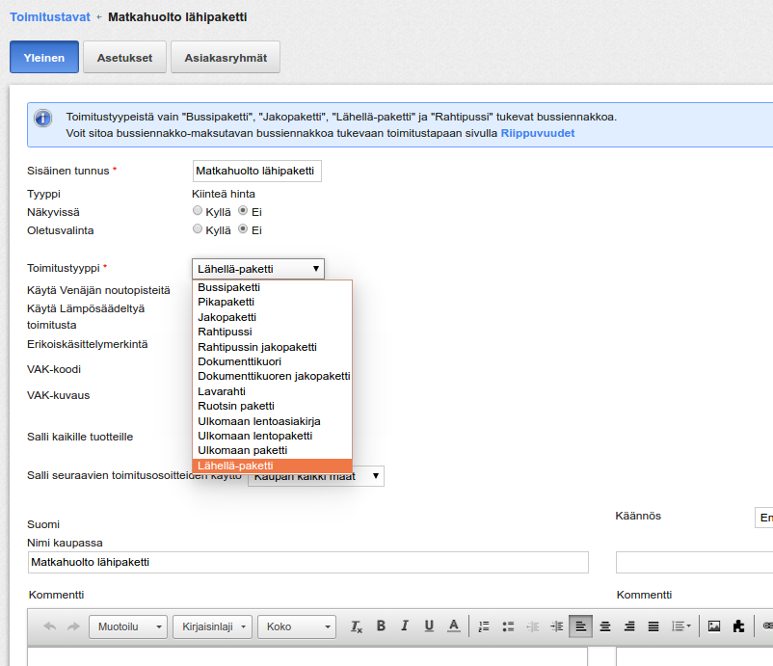Justify the text alignment

click(x=653, y=626)
